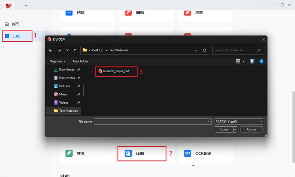Click New folder button
295x177 pixels.
click(80, 61)
